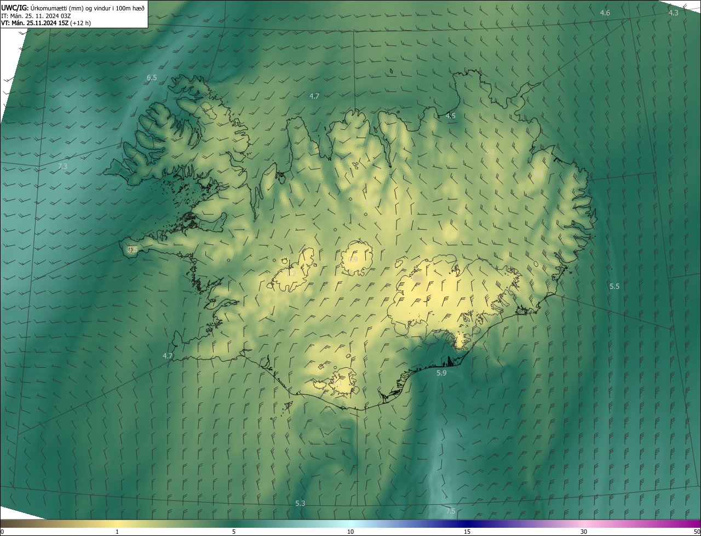The height and width of the screenshot is (536, 701).
Task: Click the 5.9 value label on the map
Action: click(x=441, y=373)
